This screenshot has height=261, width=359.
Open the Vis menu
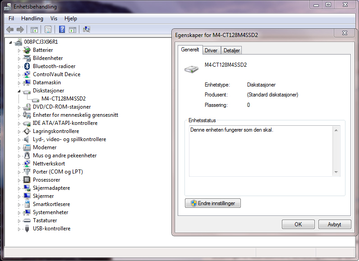[54, 18]
